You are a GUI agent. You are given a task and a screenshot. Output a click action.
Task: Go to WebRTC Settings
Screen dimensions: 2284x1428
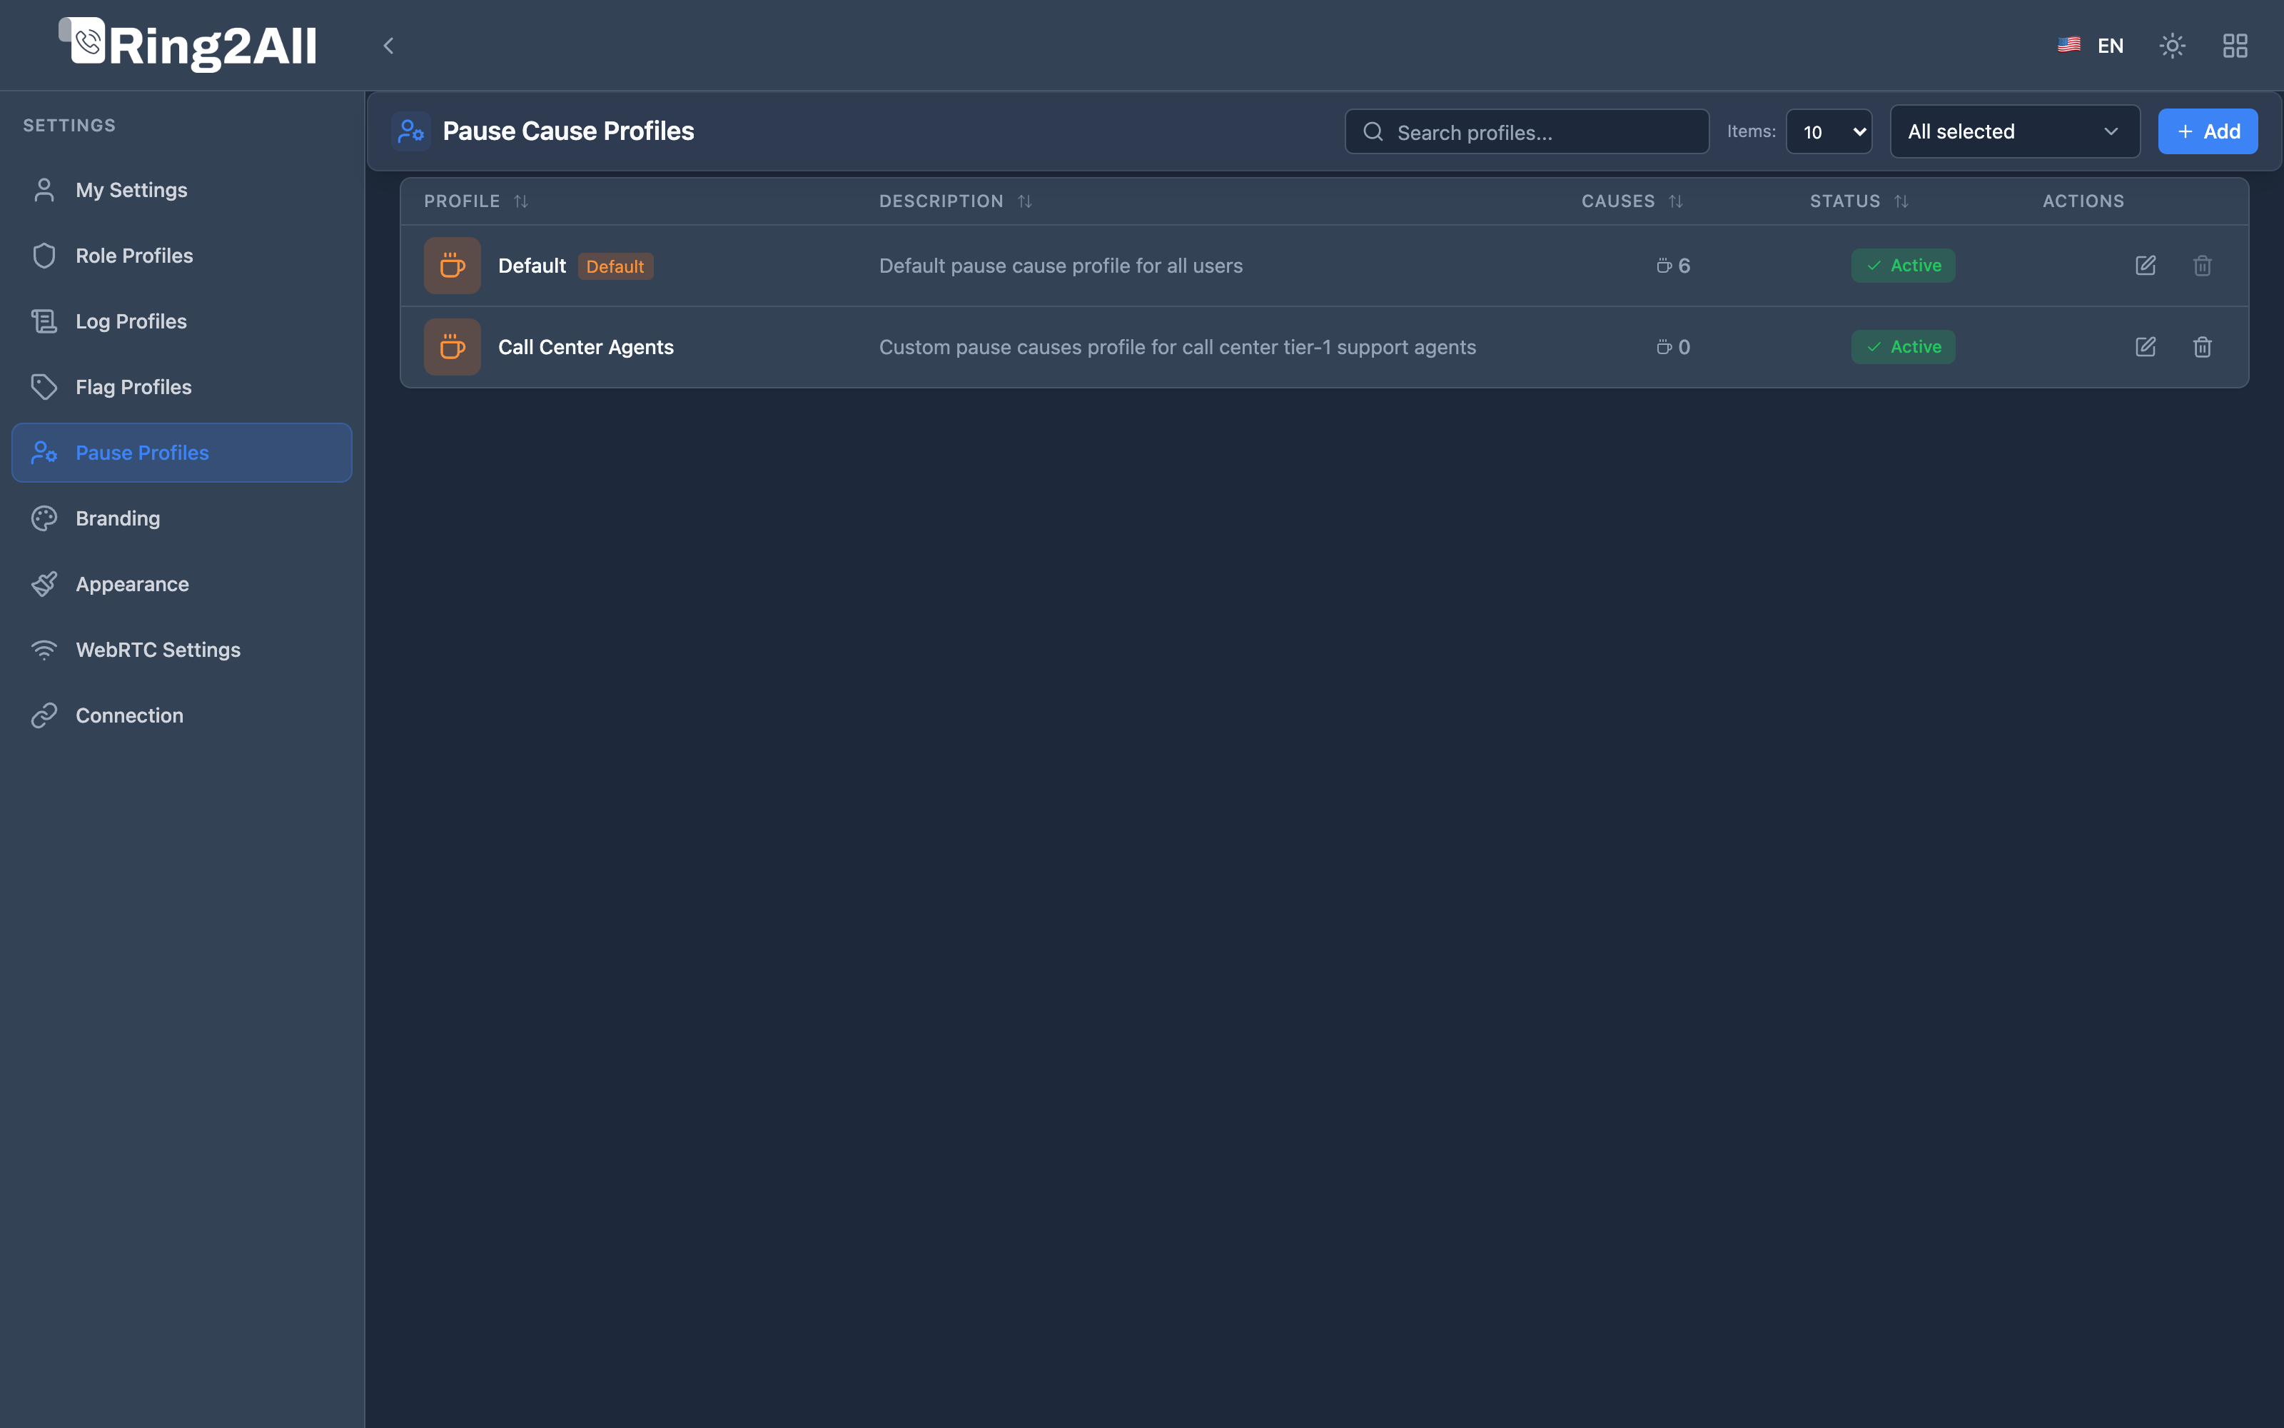click(x=181, y=650)
